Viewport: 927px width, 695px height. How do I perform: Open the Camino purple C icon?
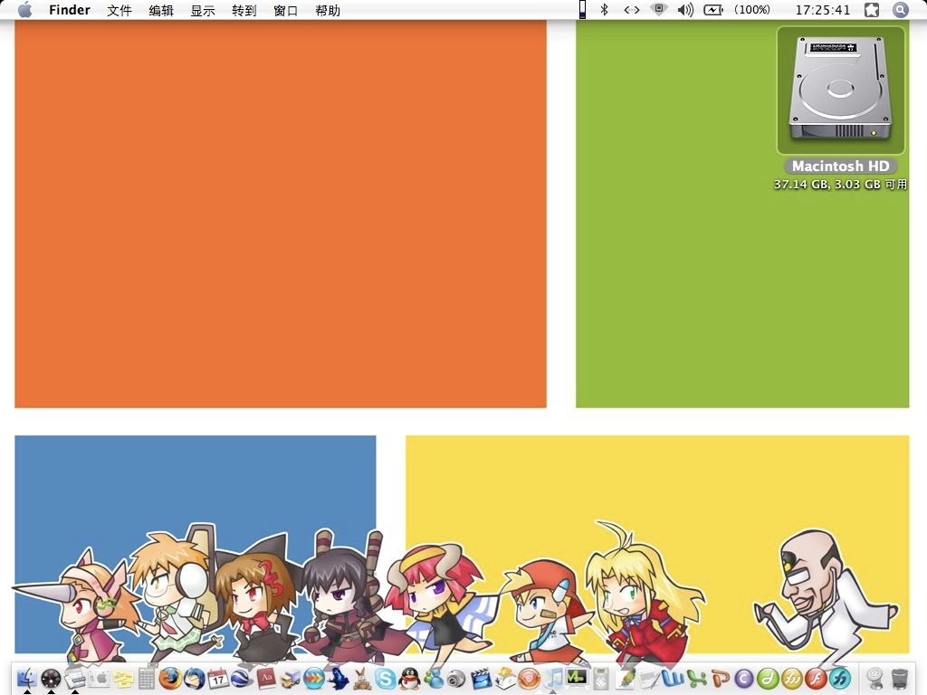click(744, 678)
